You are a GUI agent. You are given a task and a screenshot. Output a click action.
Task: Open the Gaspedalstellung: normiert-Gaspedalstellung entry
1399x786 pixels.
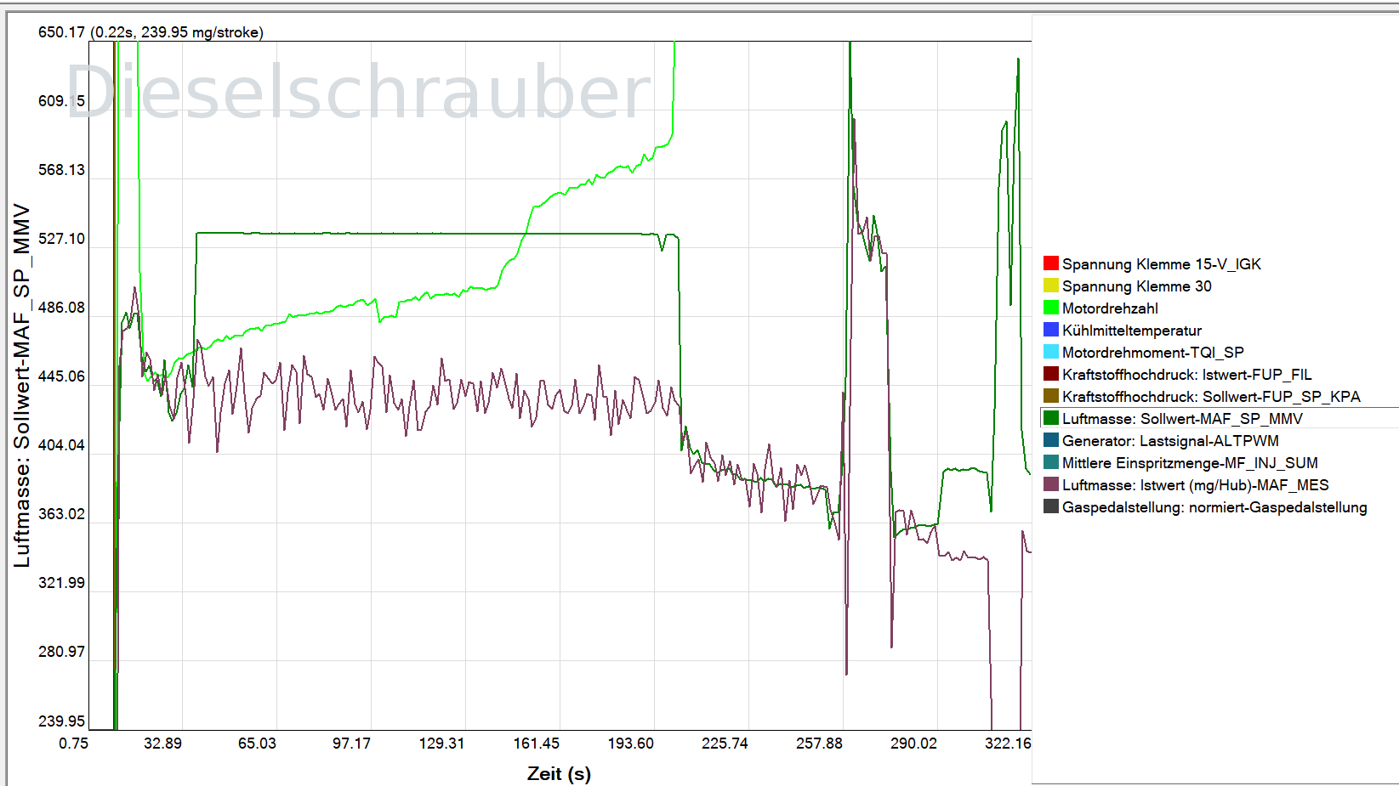coord(1214,507)
